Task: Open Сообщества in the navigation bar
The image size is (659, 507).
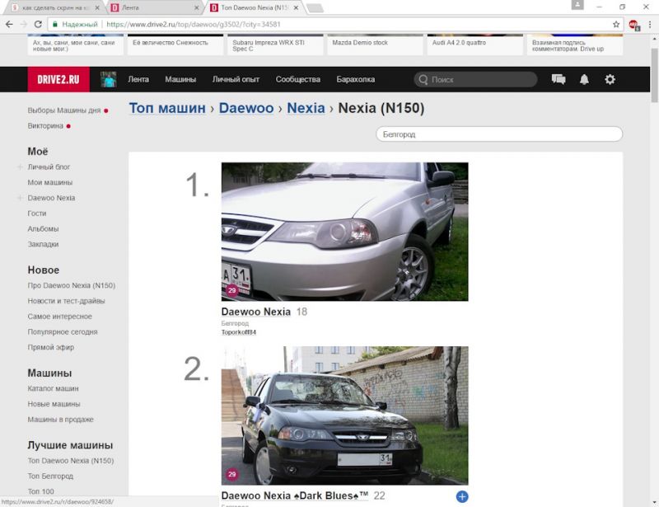Action: (x=298, y=79)
